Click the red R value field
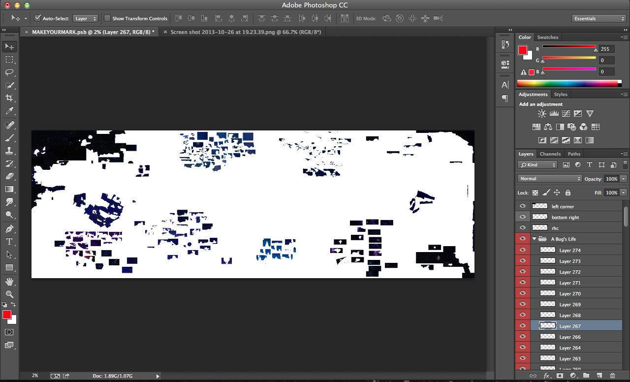This screenshot has height=382, width=630. coord(606,49)
